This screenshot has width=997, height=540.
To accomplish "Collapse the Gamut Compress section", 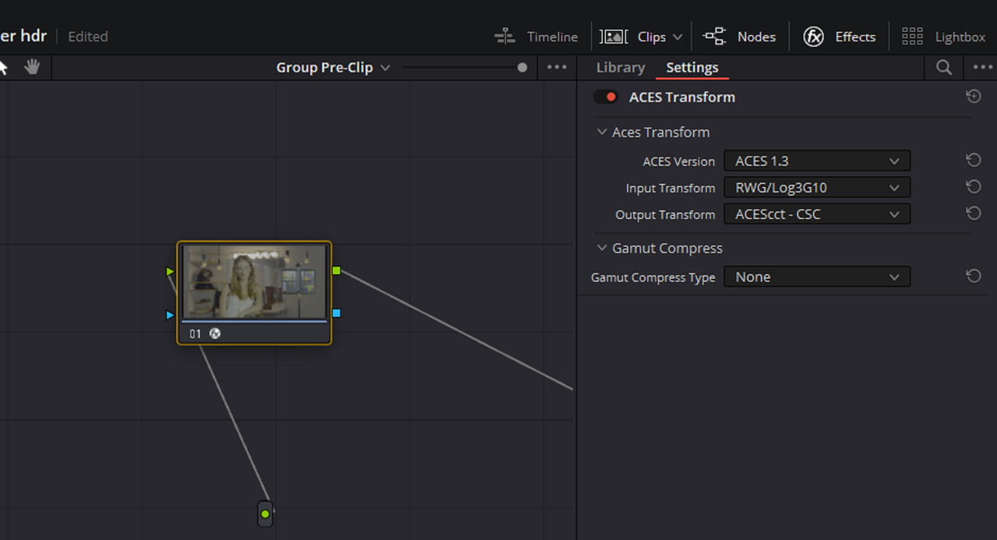I will coord(601,249).
